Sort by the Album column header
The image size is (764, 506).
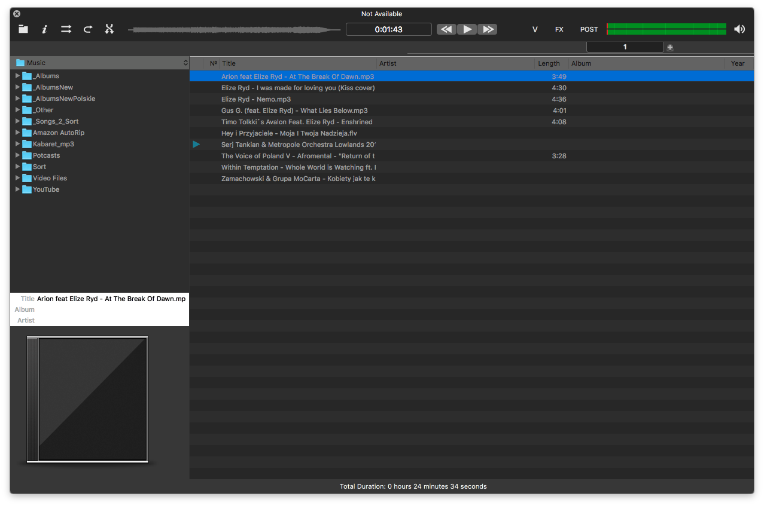pyautogui.click(x=646, y=63)
